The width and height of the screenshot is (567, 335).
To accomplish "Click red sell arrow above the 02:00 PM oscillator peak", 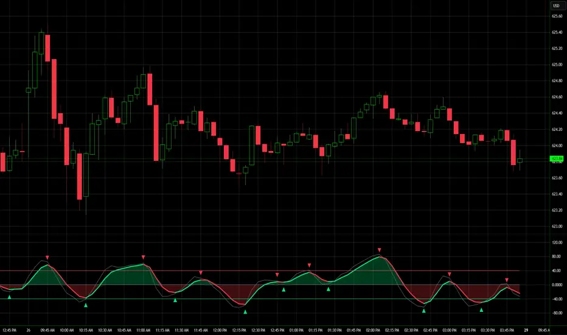I will click(380, 250).
